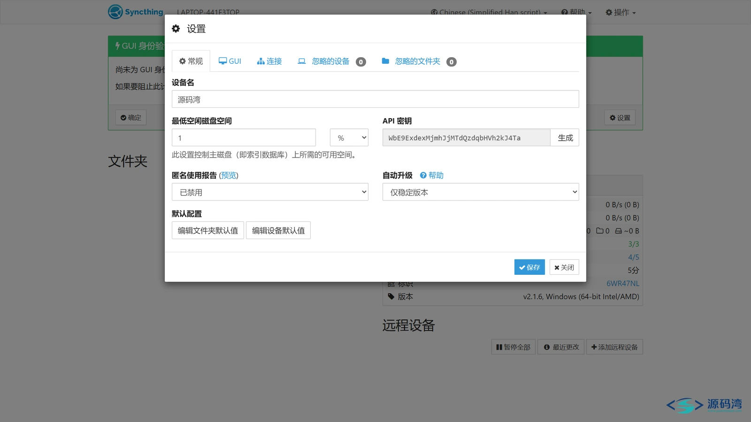Open the 连接 settings tab

coord(269,61)
